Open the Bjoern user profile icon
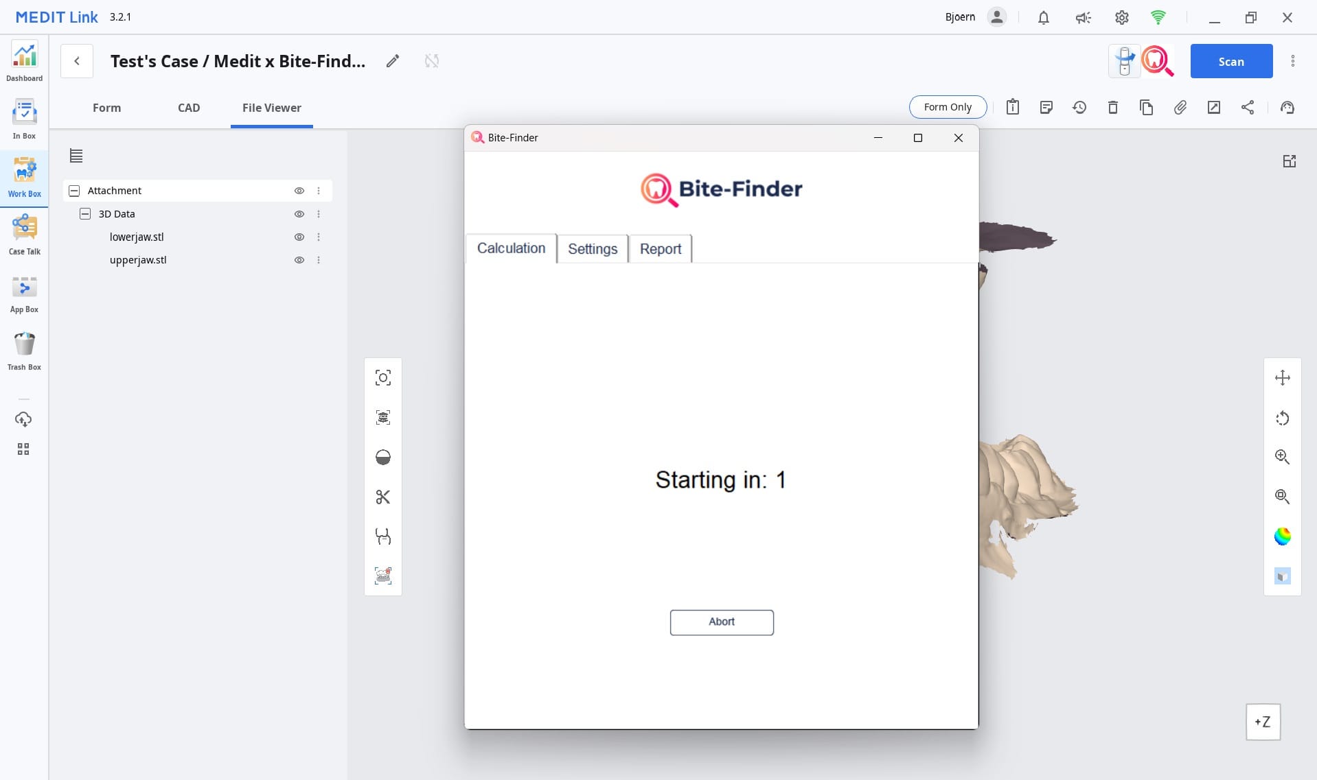1317x780 pixels. pyautogui.click(x=997, y=17)
